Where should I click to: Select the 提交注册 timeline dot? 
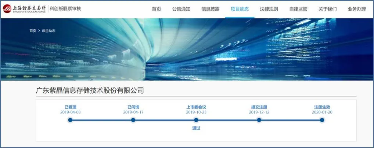coord(259,120)
